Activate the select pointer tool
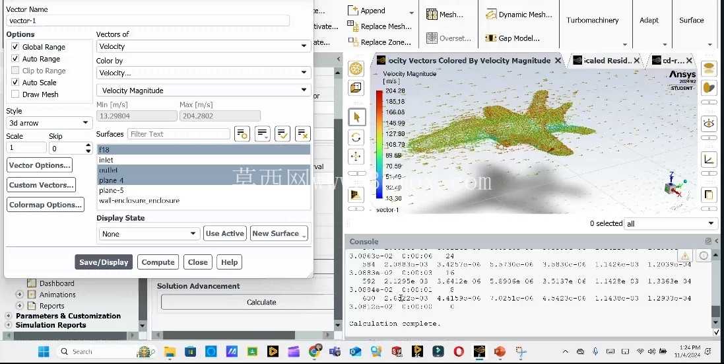This screenshot has width=724, height=364. 356,118
